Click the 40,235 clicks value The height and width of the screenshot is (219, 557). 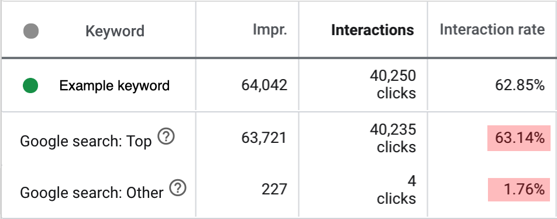393,138
